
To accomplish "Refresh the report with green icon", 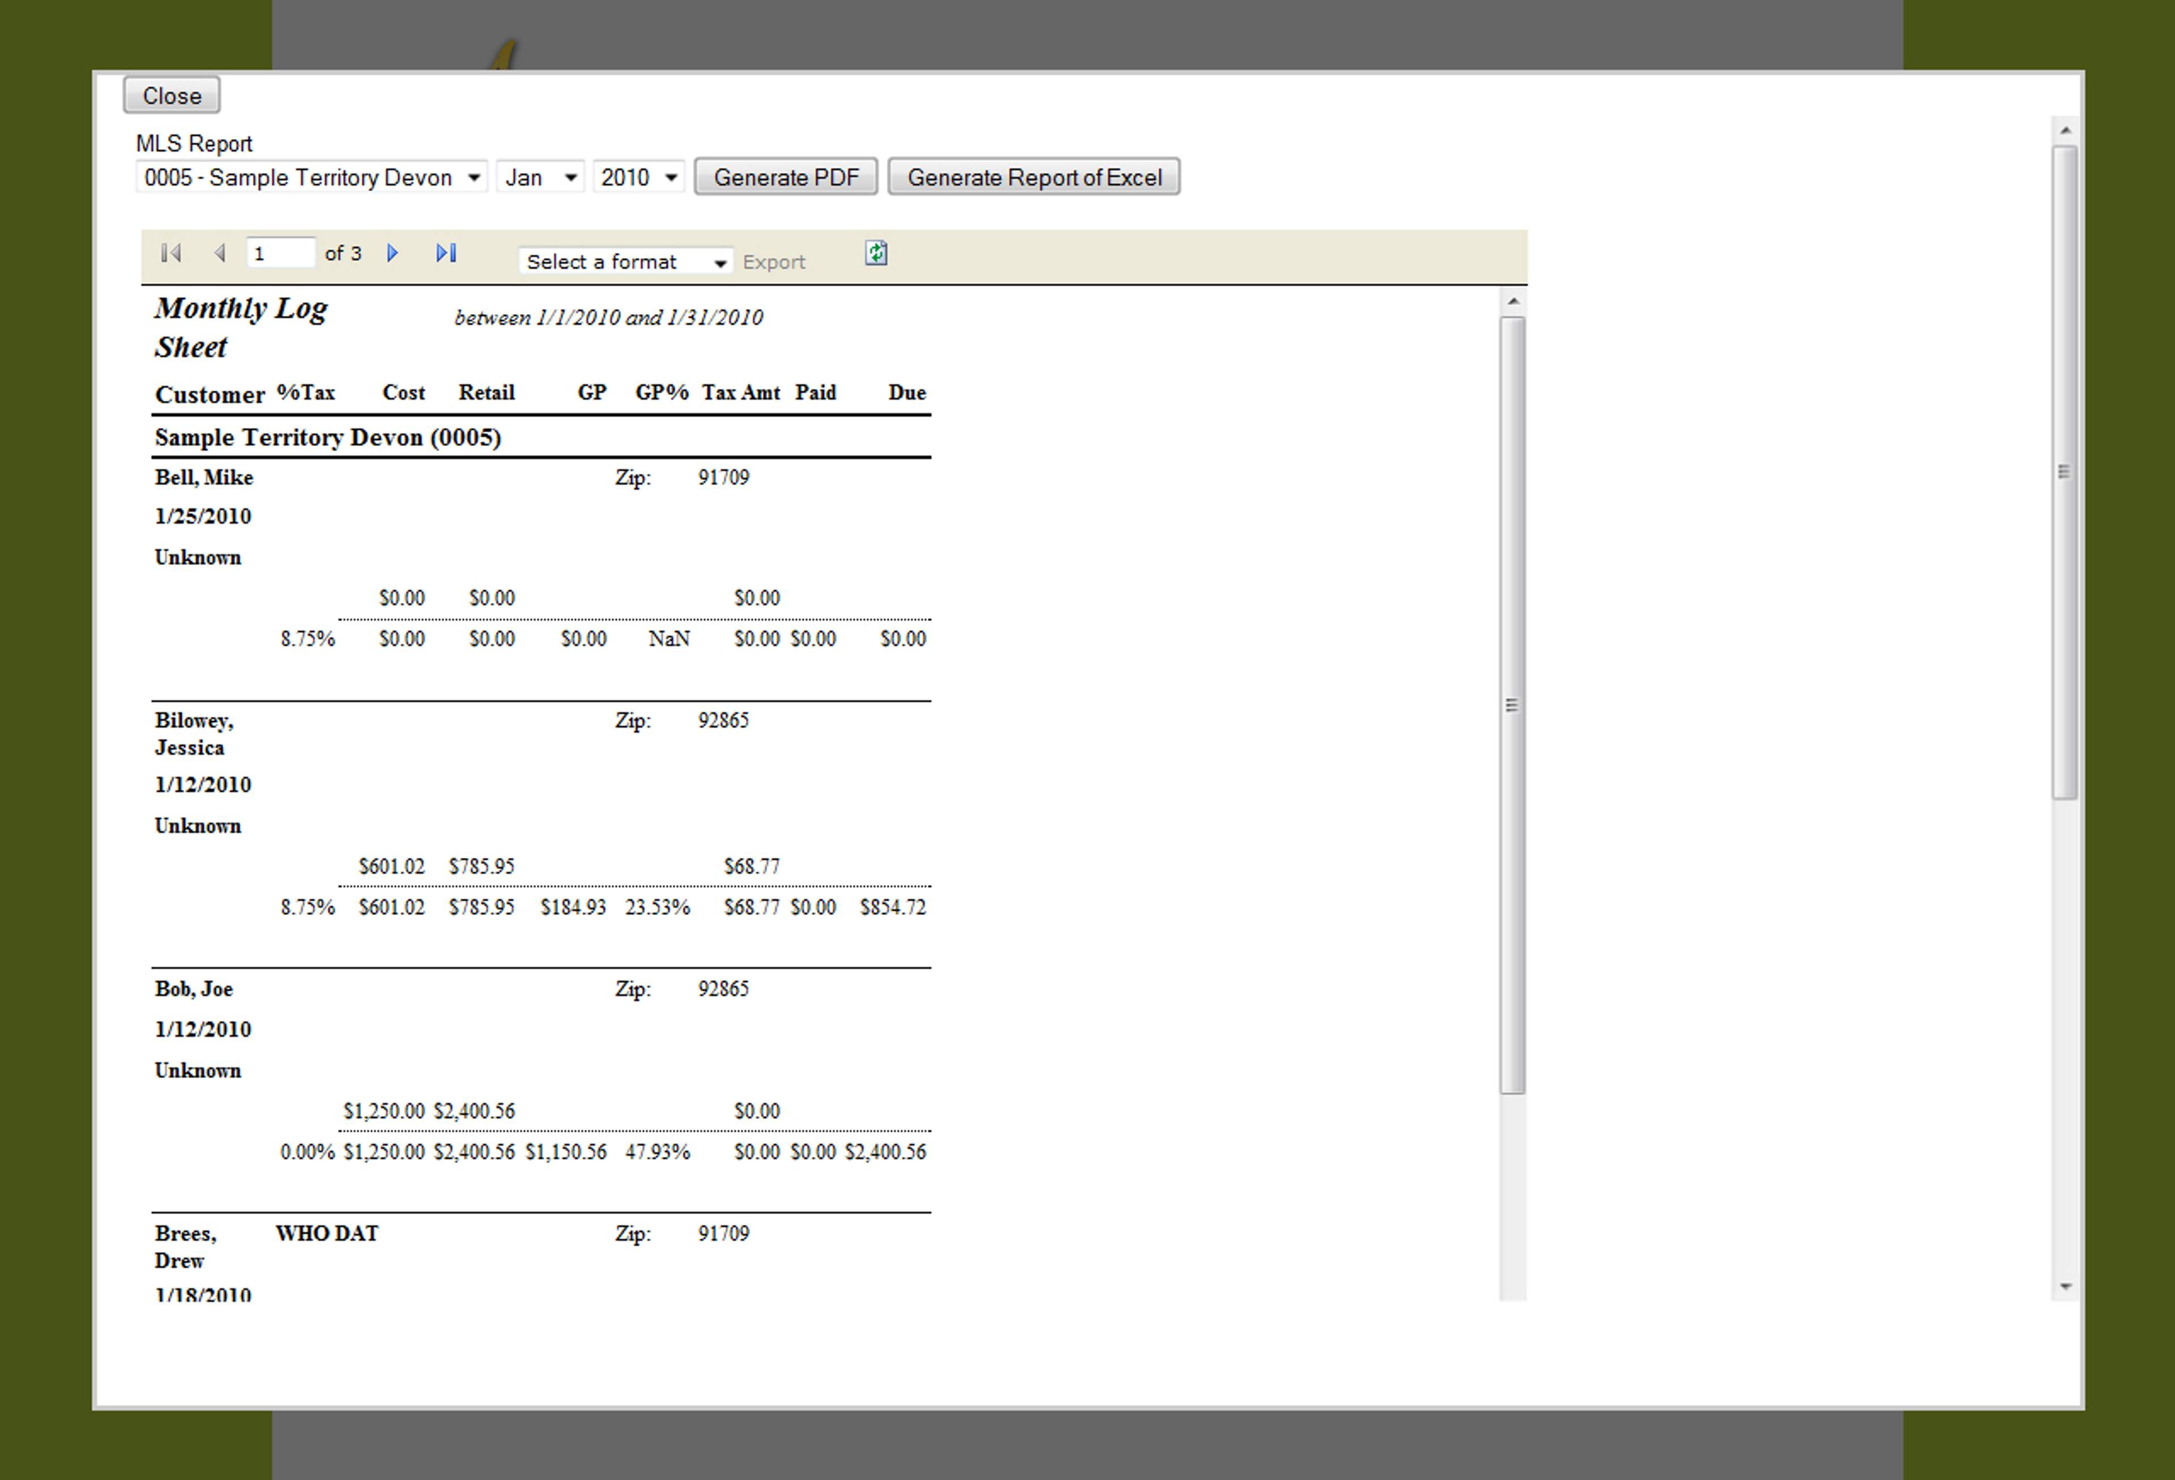I will point(875,253).
